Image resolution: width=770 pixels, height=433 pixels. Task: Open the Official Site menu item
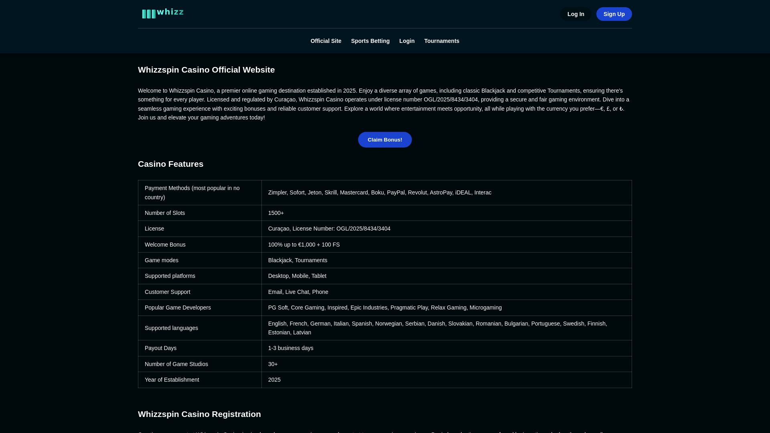[326, 41]
